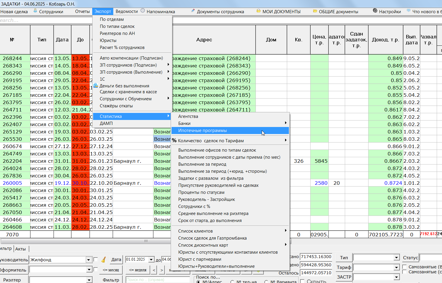Click the broom clear-filter icon
Image resolution: width=442 pixels, height=283 pixels.
click(104, 260)
